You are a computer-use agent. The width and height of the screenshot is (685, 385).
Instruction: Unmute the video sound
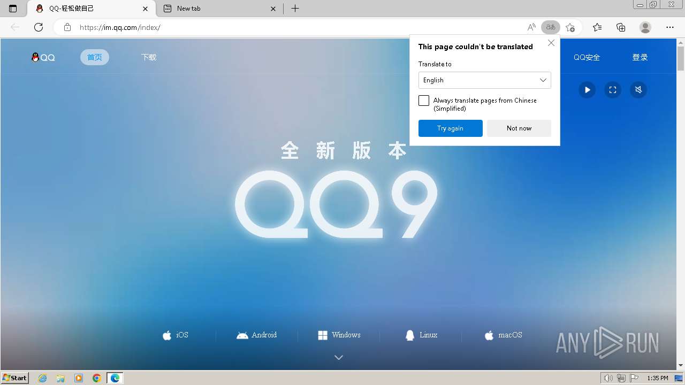point(638,90)
